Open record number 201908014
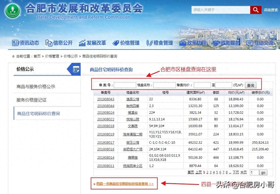The image size is (280, 194). pyautogui.click(x=106, y=158)
